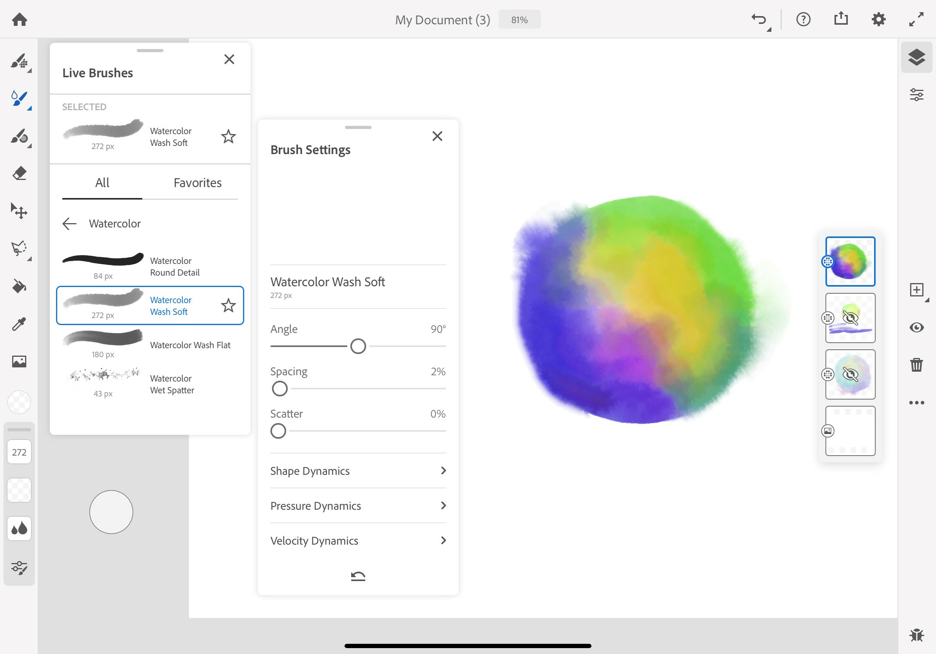The height and width of the screenshot is (654, 936).
Task: Reset brush settings using the undo arrow
Action: tap(357, 575)
